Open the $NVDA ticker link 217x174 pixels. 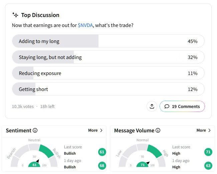tap(85, 25)
